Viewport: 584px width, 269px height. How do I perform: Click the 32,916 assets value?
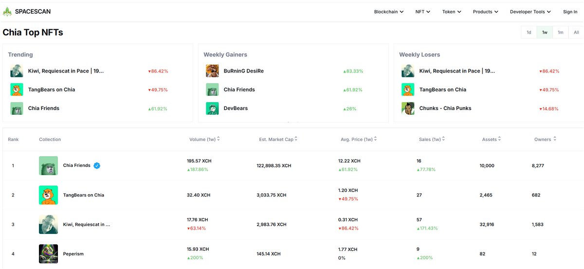pos(487,224)
